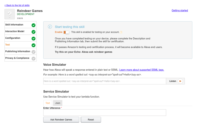
Task: Click the Skill Information green checkmark icon
Action: (33, 25)
